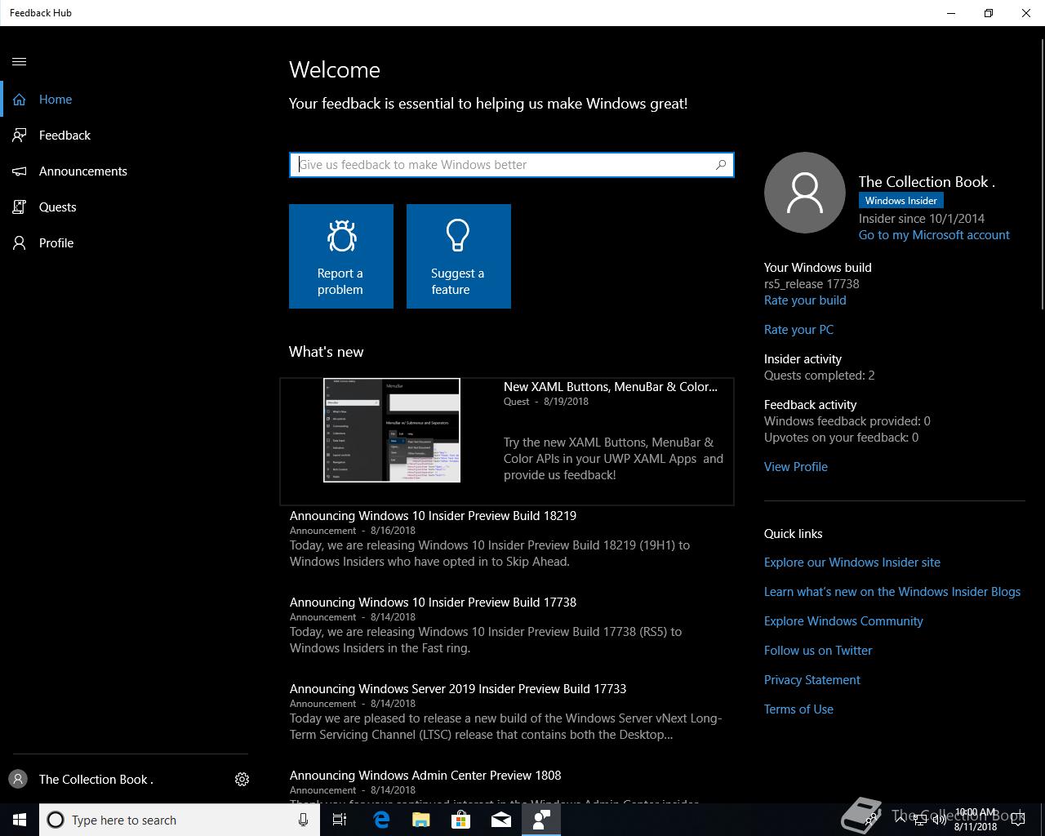Launch Microsoft Edge from taskbar

380,820
